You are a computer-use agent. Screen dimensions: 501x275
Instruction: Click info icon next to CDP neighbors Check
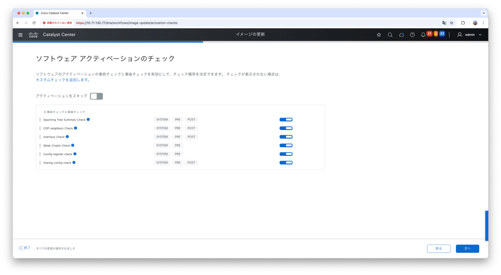[76, 128]
